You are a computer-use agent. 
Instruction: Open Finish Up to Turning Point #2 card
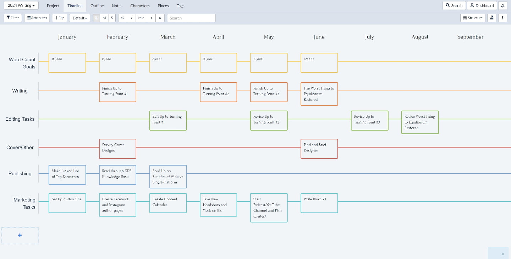pos(219,92)
